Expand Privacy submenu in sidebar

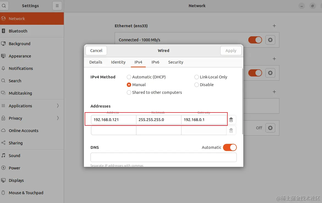point(32,118)
